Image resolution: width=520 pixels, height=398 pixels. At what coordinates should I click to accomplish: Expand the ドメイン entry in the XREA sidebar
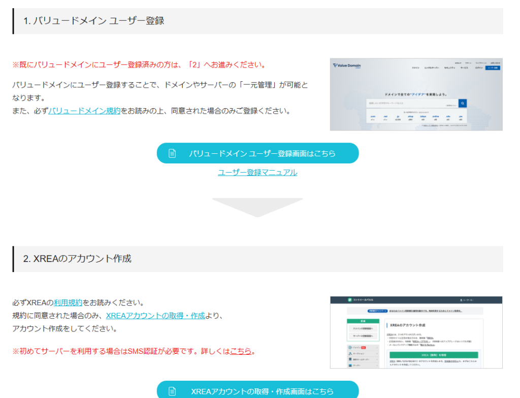[x=376, y=348]
